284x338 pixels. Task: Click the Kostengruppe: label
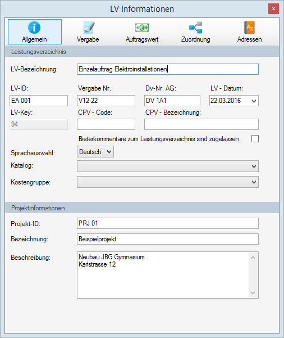point(30,182)
